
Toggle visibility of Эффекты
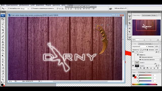pyautogui.click(x=138, y=55)
